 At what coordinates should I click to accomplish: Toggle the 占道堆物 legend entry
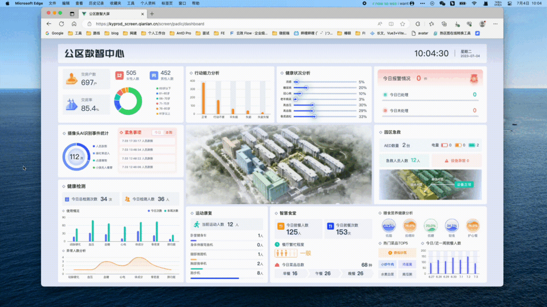click(x=100, y=160)
